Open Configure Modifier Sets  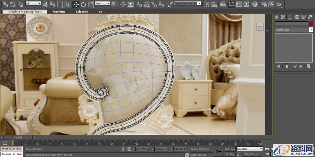coord(309,66)
